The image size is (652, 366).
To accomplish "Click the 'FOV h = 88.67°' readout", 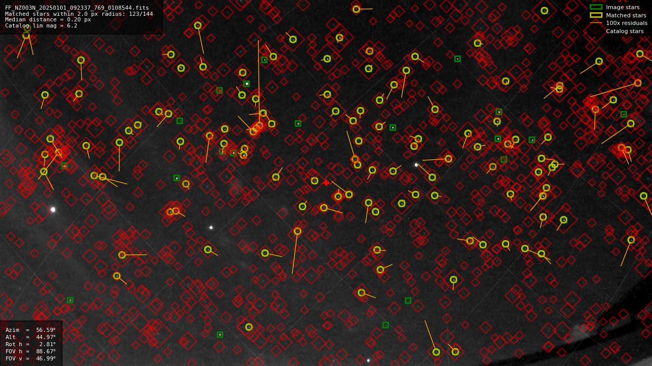I will click(x=31, y=351).
